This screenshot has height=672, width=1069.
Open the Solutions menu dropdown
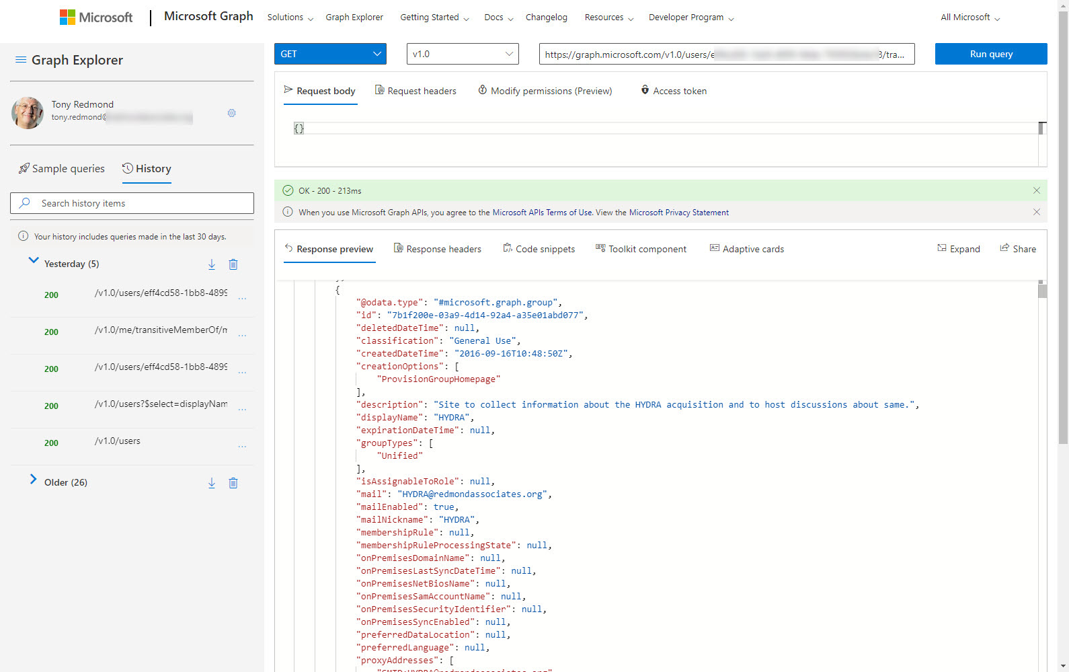coord(290,17)
